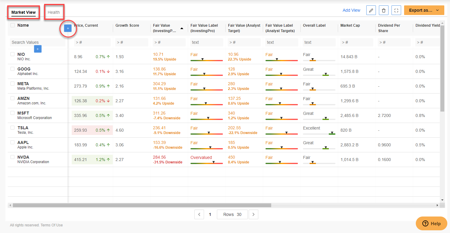Check the TSLA row checkbox
Image resolution: width=450 pixels, height=233 pixels.
click(x=13, y=128)
